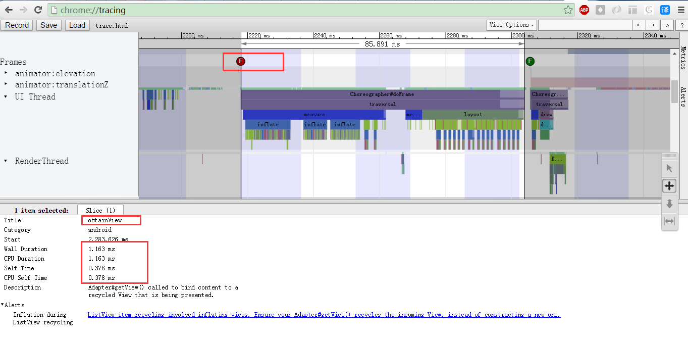The image size is (688, 340).
Task: Open the tracing help question mark
Action: 681,25
